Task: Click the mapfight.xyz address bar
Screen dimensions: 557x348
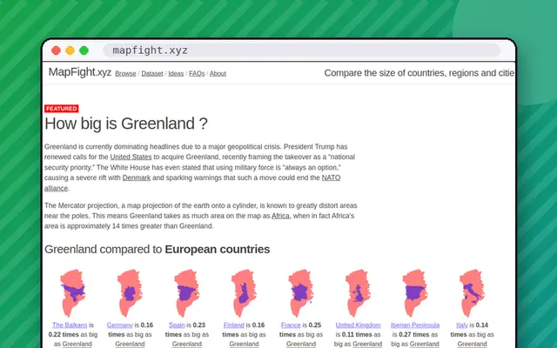Action: click(302, 50)
